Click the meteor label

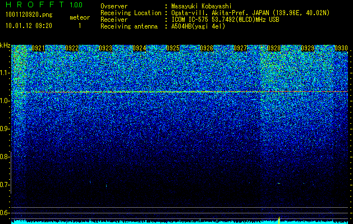[80, 17]
